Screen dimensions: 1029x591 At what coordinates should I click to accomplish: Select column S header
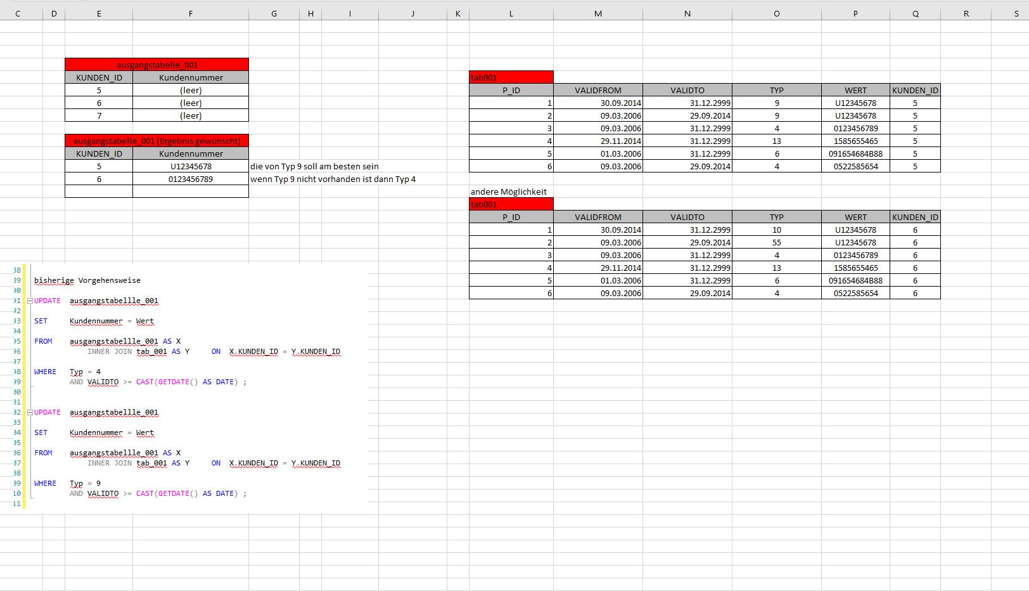[x=1016, y=13]
